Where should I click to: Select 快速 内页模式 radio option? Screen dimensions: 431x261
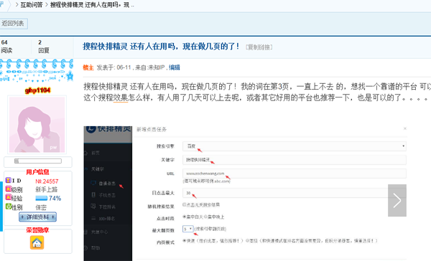point(185,241)
